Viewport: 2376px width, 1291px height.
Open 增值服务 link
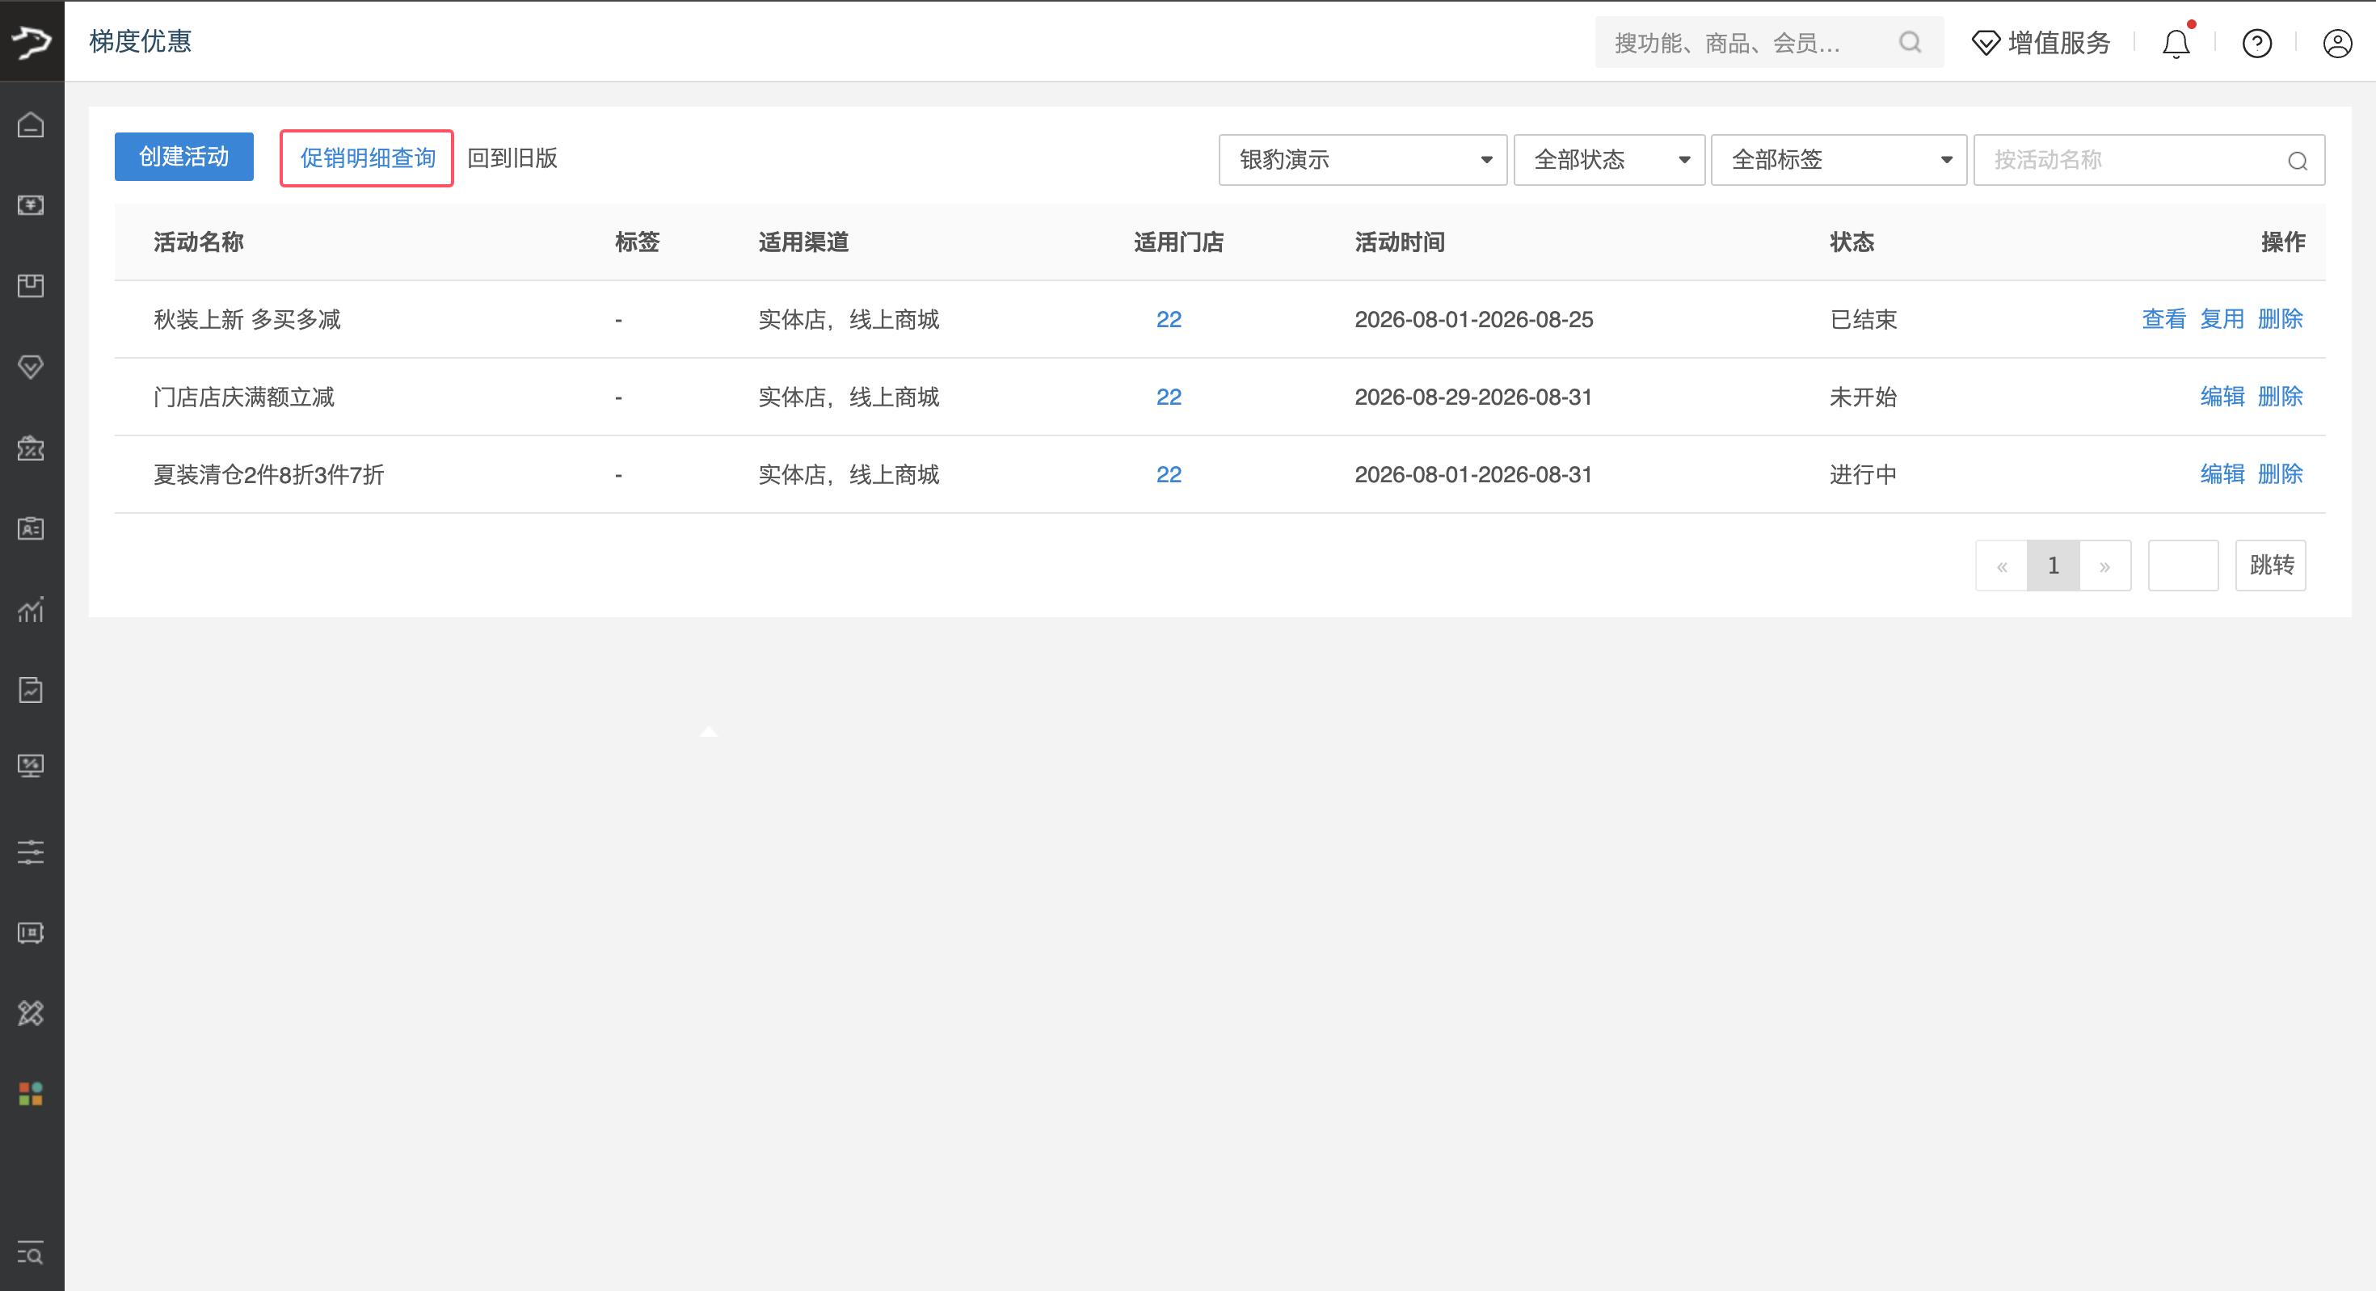[x=2058, y=44]
